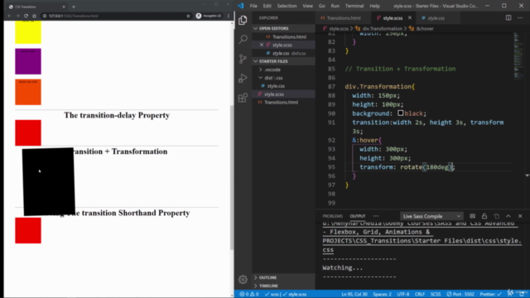Reload the page in Chrome browser
The height and width of the screenshot is (298, 530).
[26, 16]
